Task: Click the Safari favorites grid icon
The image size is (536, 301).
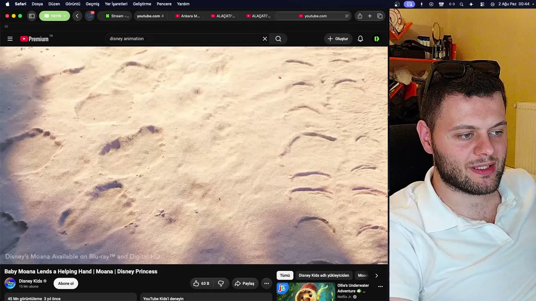Action: point(6,26)
